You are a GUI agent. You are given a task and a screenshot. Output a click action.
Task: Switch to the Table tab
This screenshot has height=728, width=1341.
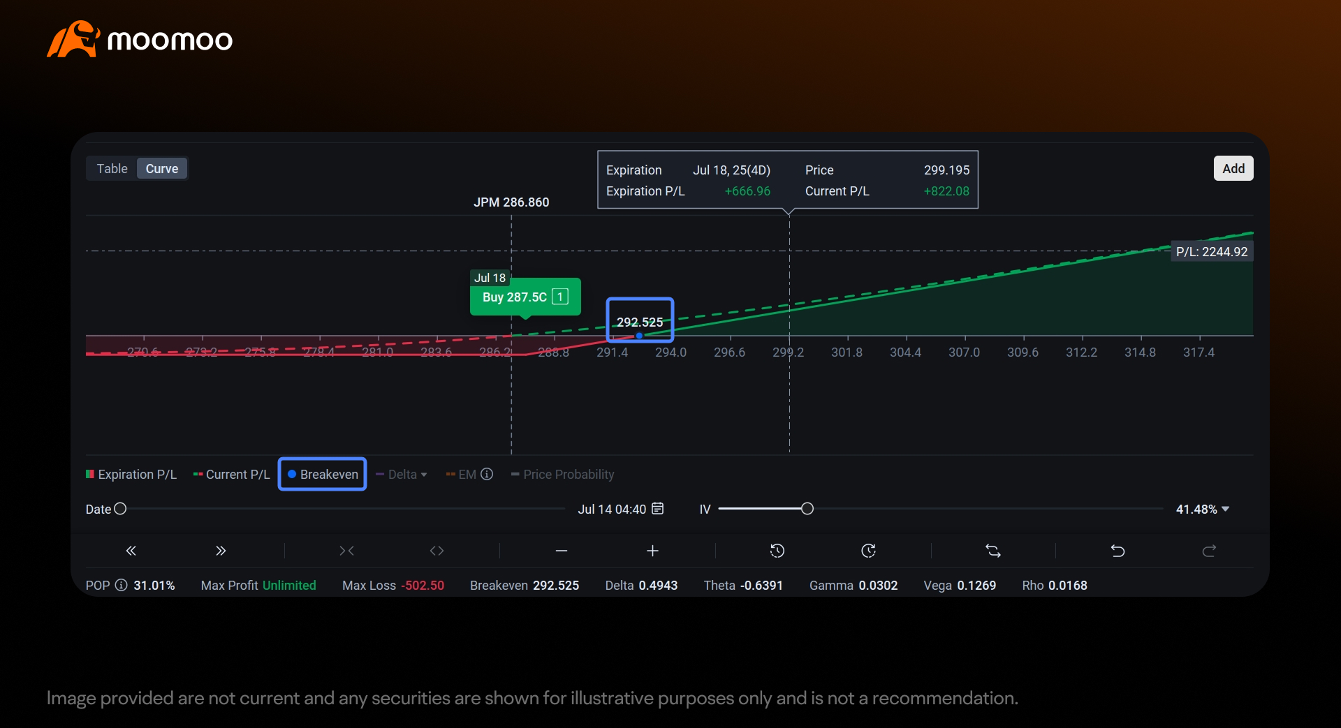click(112, 169)
